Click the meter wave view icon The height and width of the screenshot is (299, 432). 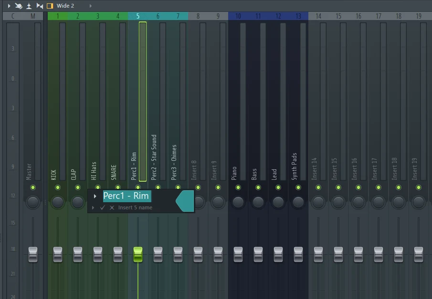(x=40, y=6)
